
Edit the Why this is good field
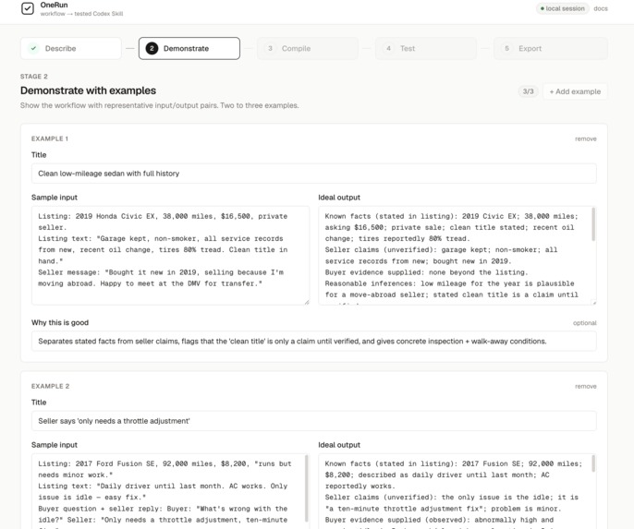coord(314,342)
